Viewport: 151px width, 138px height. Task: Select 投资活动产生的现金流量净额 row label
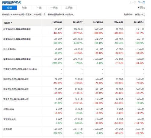[17, 39]
